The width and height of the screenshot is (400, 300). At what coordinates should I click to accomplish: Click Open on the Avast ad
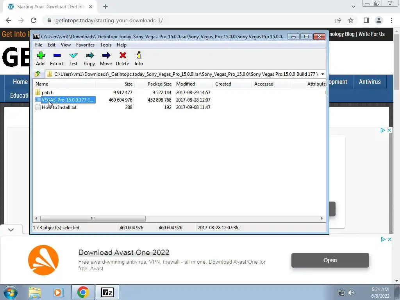(330, 260)
